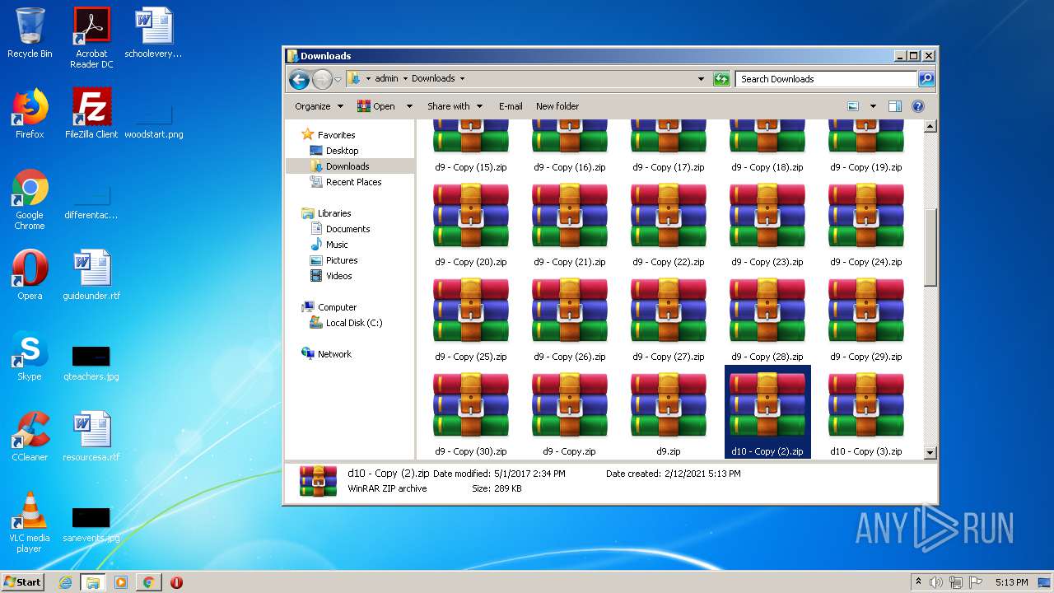The width and height of the screenshot is (1054, 593).
Task: Select d9 - Copy (23).zip archive
Action: pyautogui.click(x=767, y=224)
